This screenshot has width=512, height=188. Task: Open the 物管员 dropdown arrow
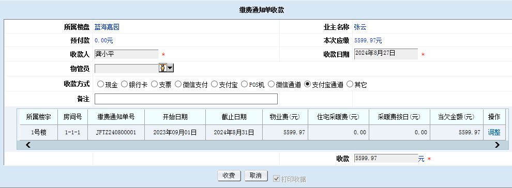pos(170,68)
